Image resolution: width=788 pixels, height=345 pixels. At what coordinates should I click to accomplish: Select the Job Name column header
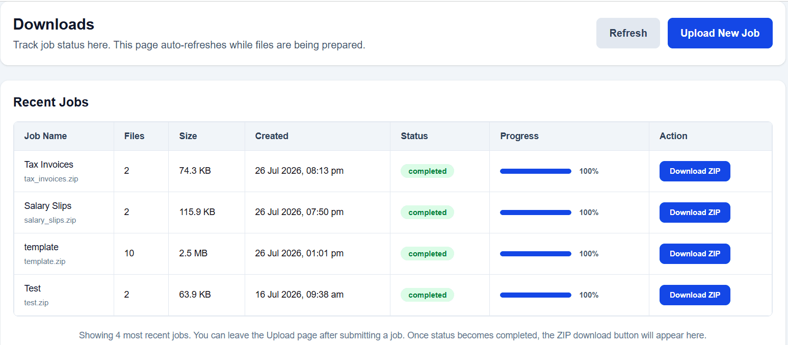[x=45, y=136]
